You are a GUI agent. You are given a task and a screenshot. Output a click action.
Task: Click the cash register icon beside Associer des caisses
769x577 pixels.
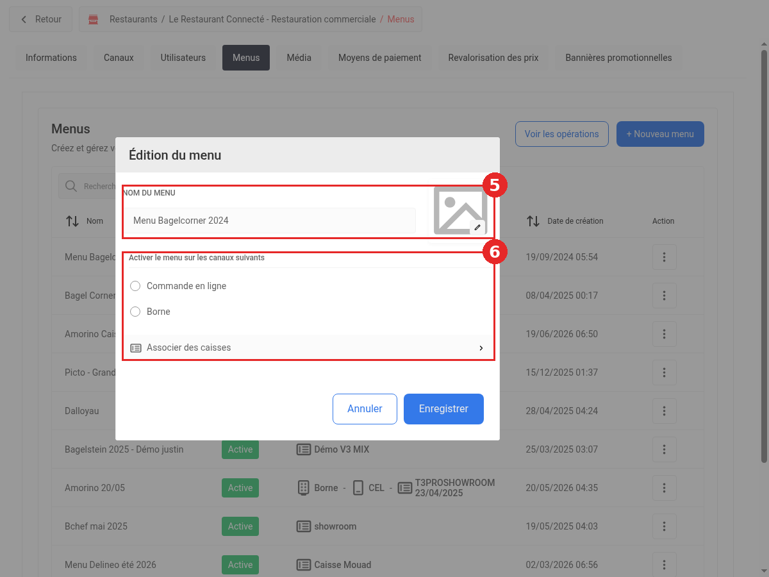136,348
